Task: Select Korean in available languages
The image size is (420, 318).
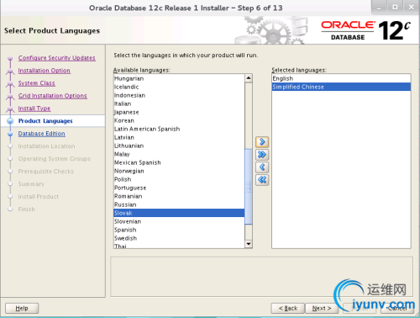Action: click(x=179, y=120)
